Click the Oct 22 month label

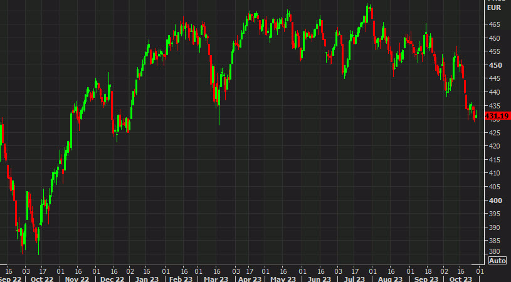(42, 279)
